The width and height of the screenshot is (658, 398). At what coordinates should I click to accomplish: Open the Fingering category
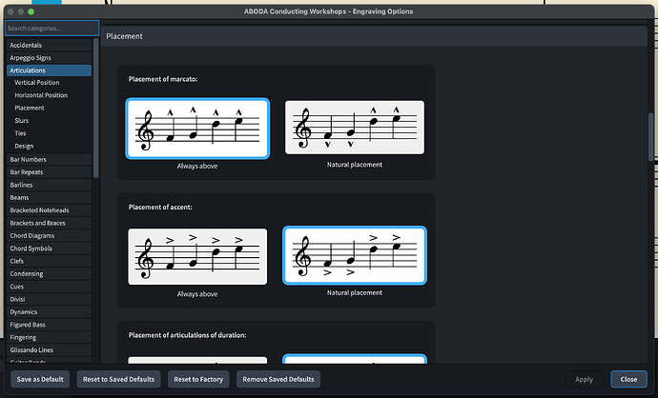[x=49, y=337]
